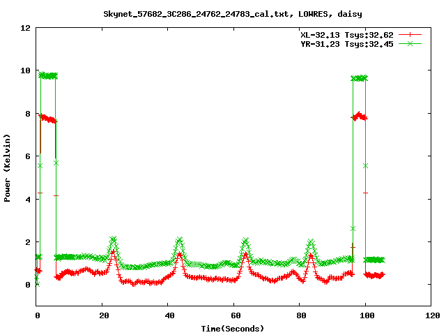Select the YR-31.23 Tsys:32.45 legend entry
This screenshot has width=446, height=335.
[x=347, y=44]
